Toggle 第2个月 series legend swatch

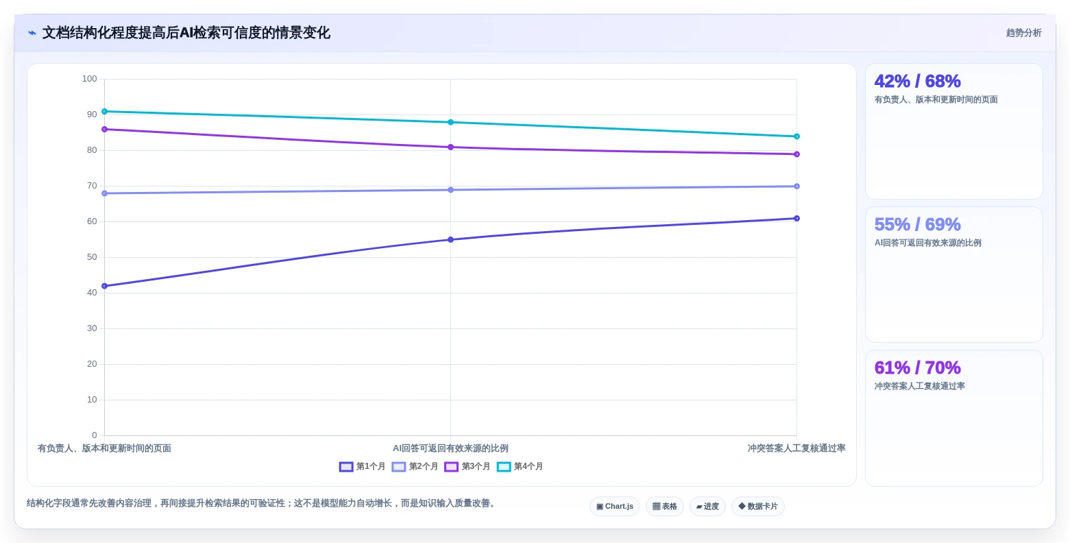(x=399, y=467)
